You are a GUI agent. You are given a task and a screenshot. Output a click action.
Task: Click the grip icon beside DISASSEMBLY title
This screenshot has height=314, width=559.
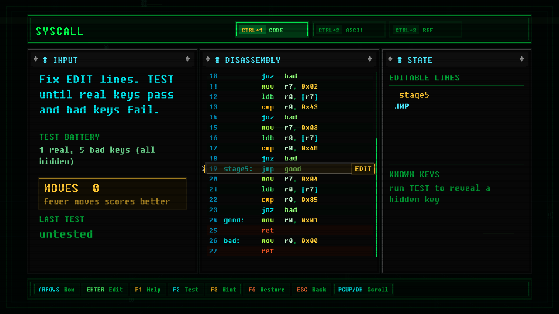(217, 60)
